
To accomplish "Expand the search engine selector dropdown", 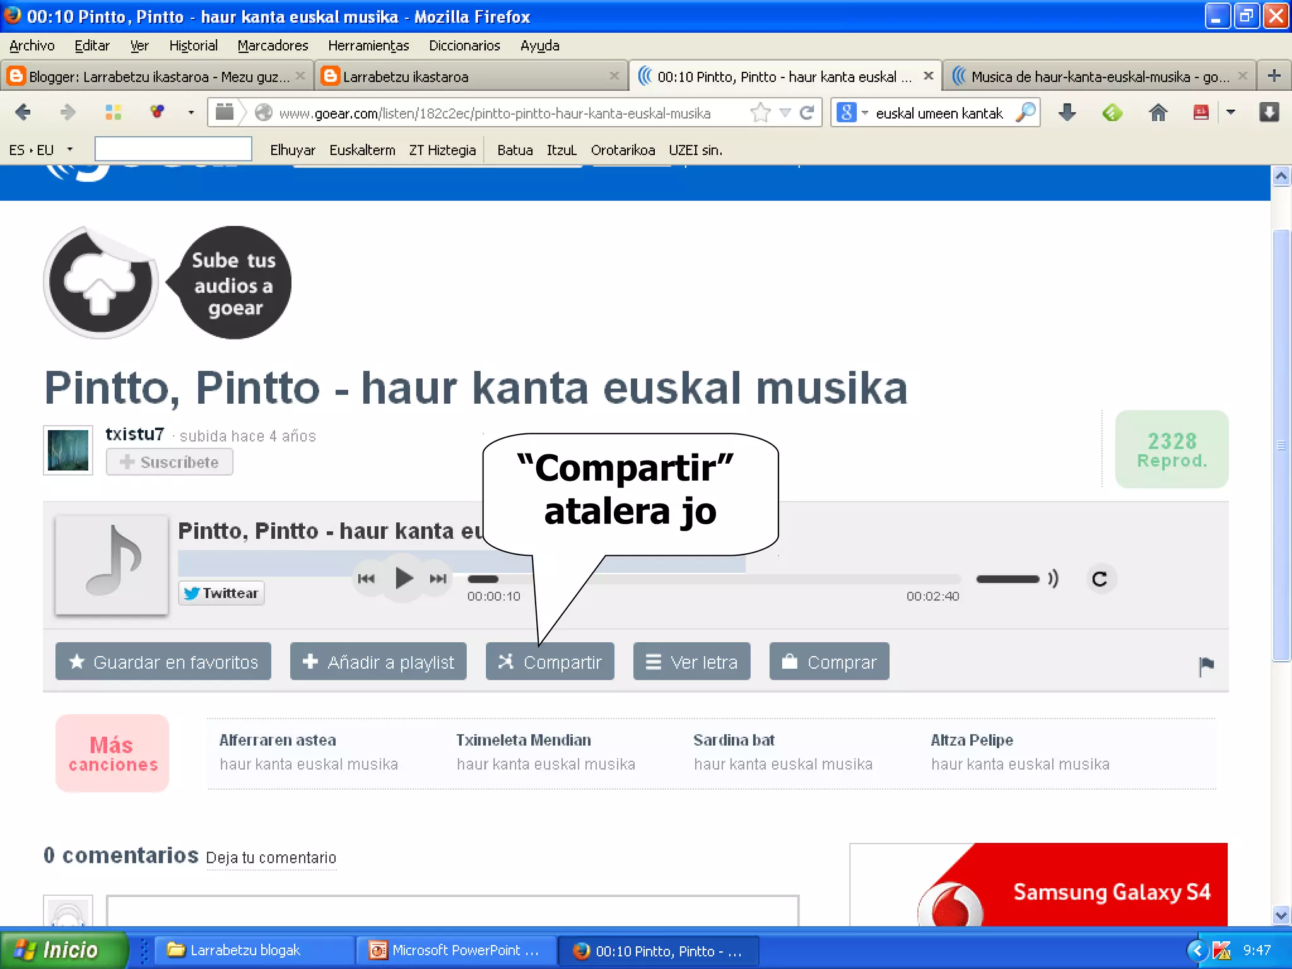I will (865, 113).
